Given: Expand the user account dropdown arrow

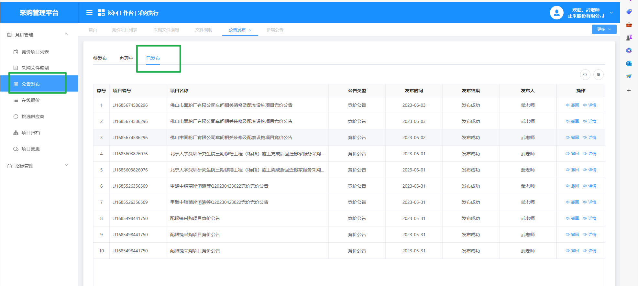Looking at the screenshot, I should [611, 13].
